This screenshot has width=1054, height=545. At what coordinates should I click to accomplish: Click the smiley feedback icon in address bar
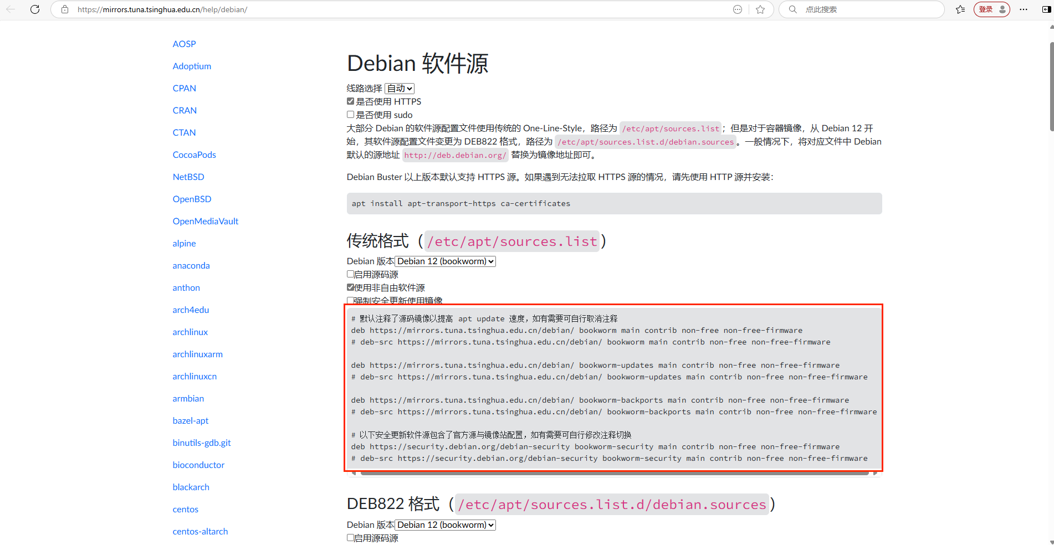point(738,9)
